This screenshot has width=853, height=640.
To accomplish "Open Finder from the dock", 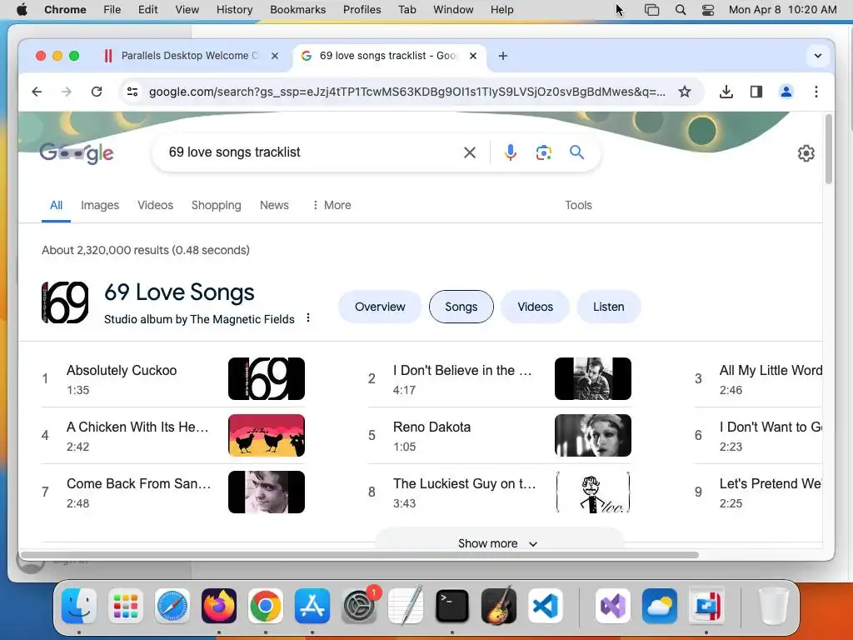I will (x=79, y=606).
